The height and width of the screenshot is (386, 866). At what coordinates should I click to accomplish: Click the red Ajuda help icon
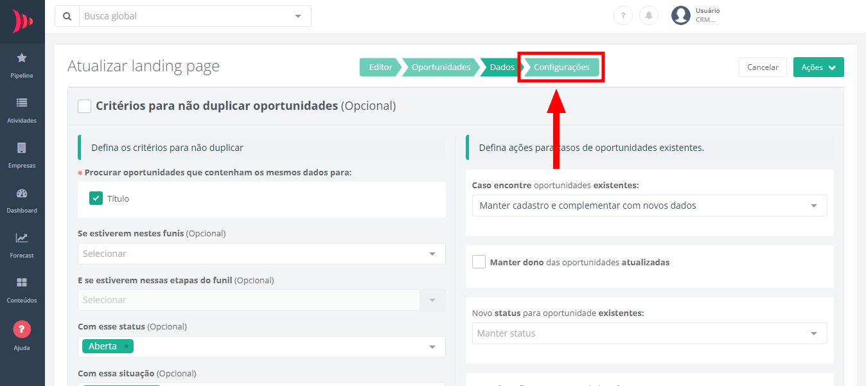pyautogui.click(x=22, y=329)
